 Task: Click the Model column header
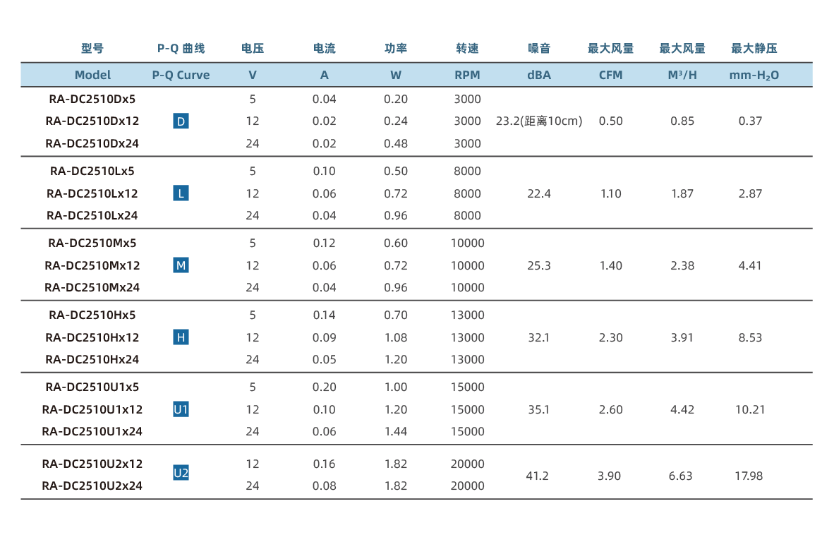92,75
